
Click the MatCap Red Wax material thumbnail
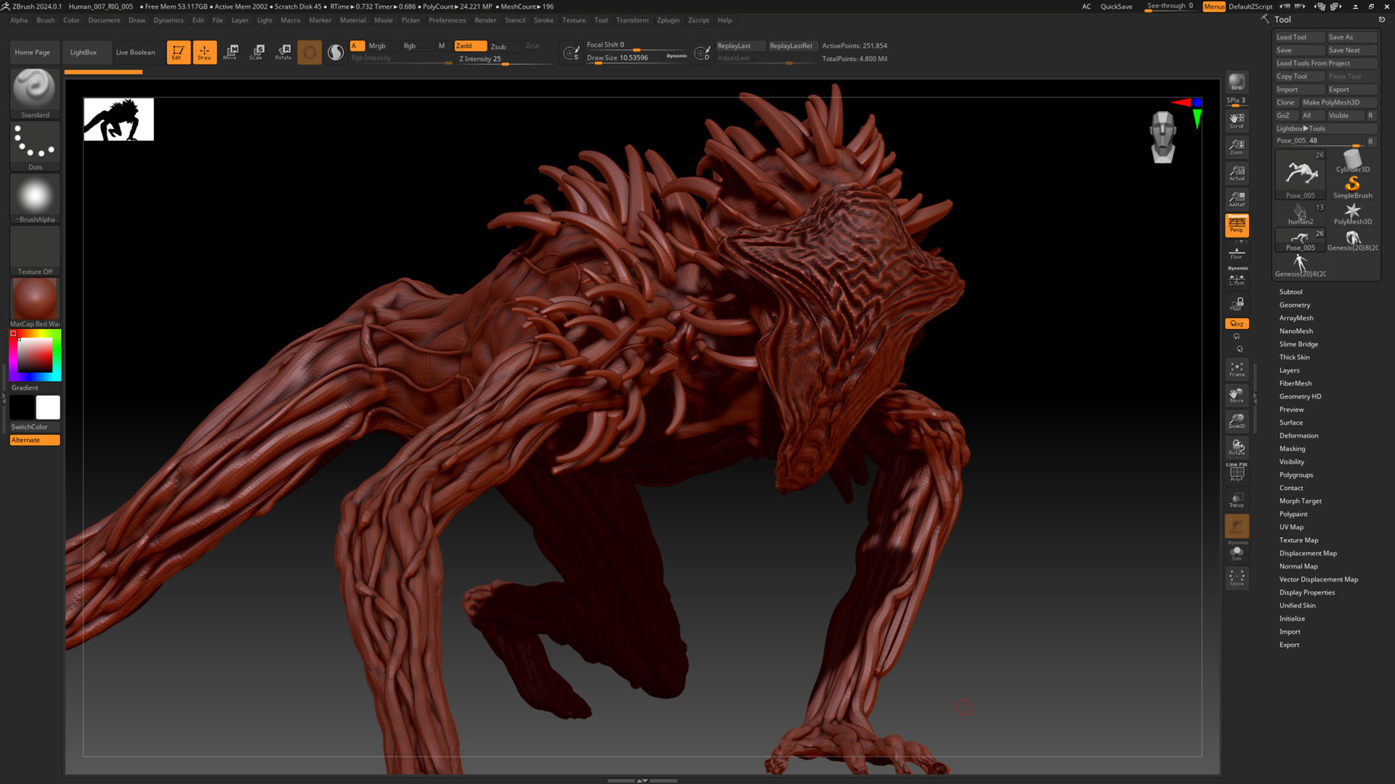tap(34, 298)
